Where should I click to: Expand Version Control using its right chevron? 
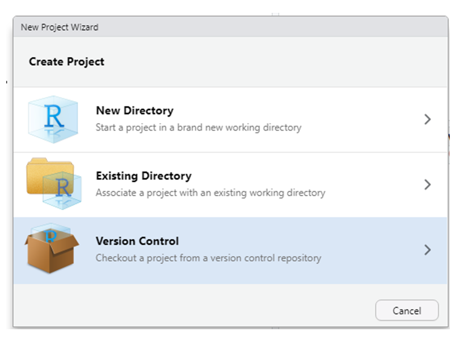(x=427, y=250)
